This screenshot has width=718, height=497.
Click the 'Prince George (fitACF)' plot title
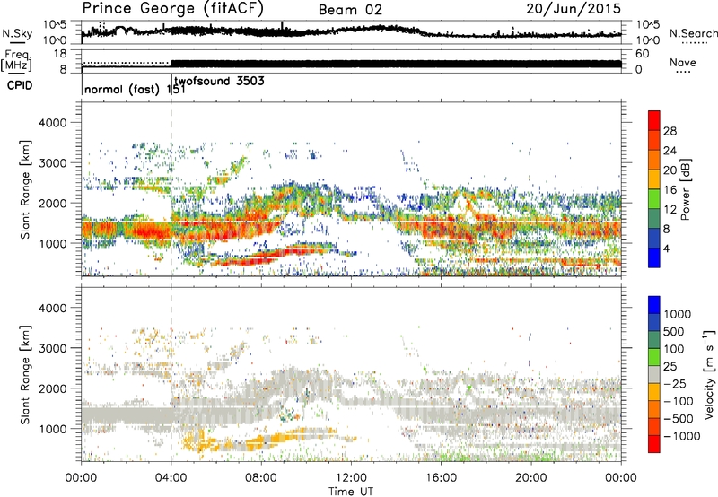coord(172,9)
